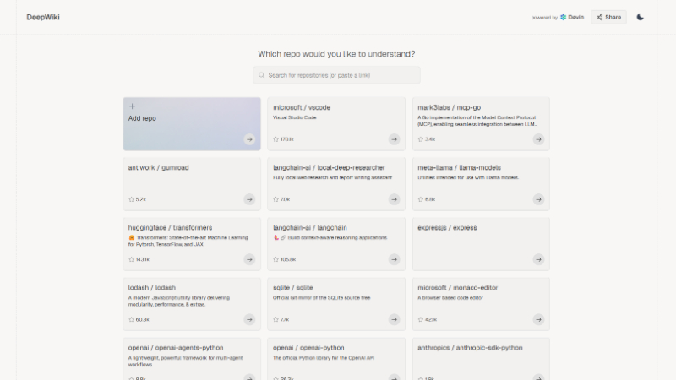
Task: Select meta-llama / llama-models title
Action: [x=459, y=167]
